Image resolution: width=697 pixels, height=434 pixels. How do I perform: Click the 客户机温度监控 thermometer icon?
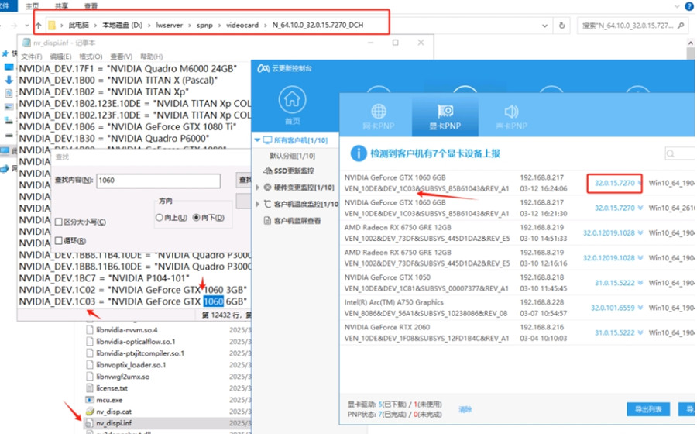[268, 204]
